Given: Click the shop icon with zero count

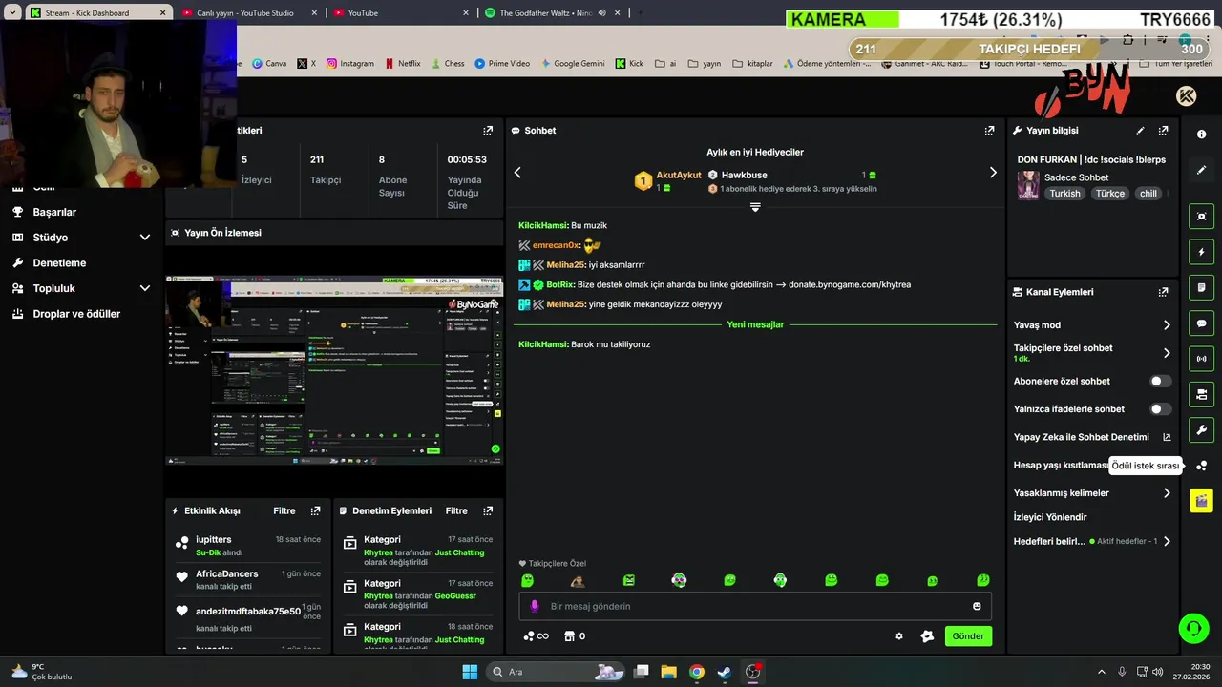Looking at the screenshot, I should pos(575,636).
